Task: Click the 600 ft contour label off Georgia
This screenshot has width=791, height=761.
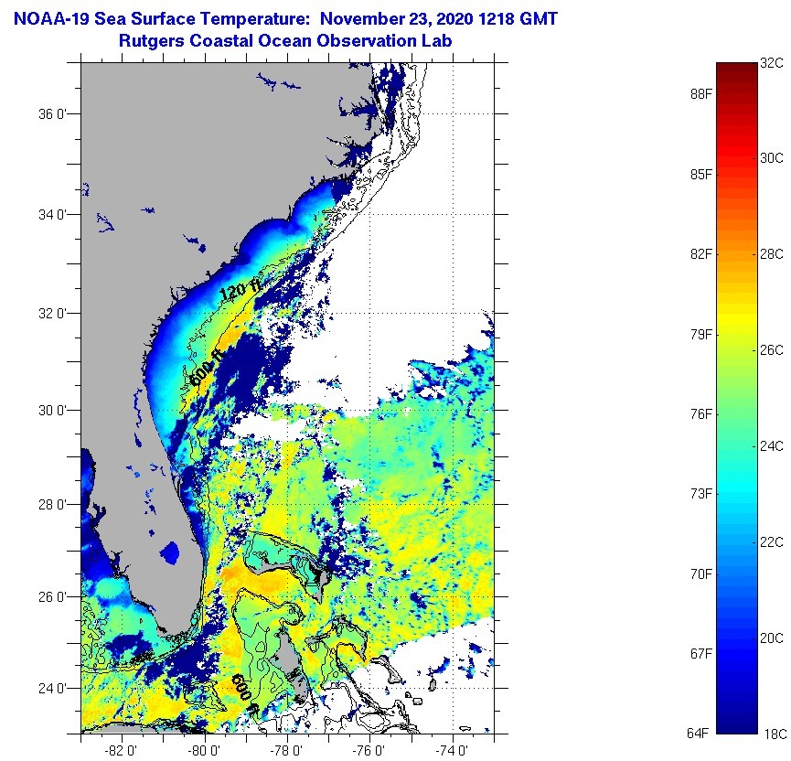Action: coord(207,368)
